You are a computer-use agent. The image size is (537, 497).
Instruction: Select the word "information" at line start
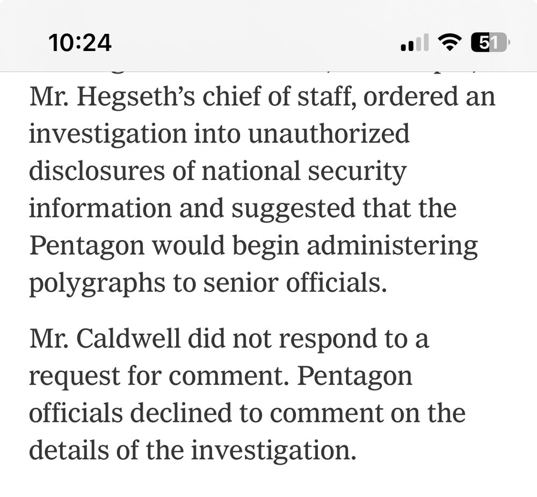100,208
